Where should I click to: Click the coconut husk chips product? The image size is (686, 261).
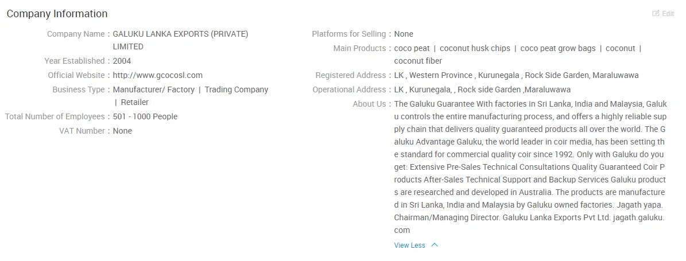[x=475, y=48]
